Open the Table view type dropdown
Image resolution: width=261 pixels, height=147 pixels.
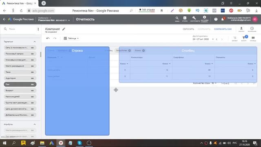point(71,38)
